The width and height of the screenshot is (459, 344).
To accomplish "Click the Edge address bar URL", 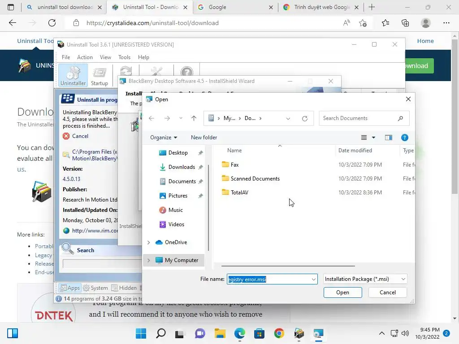I will [x=152, y=23].
